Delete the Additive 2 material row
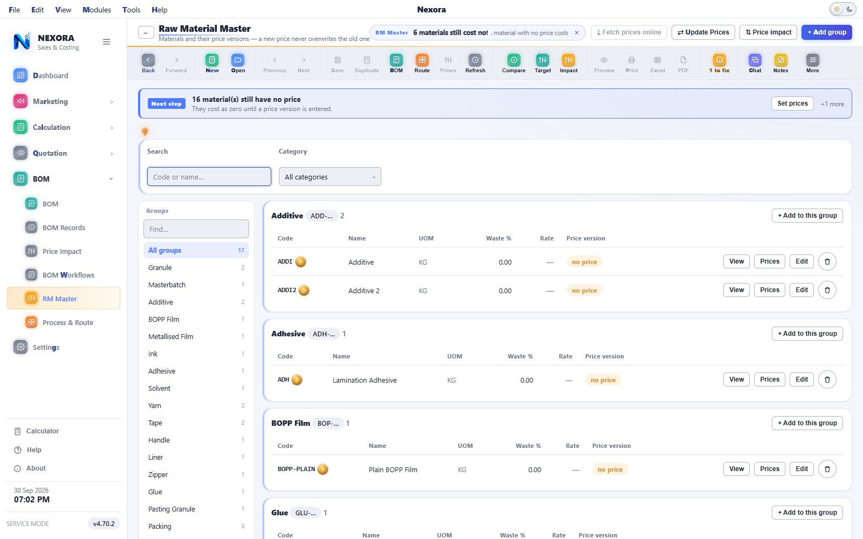Screen dimensions: 863x539 (x=827, y=290)
